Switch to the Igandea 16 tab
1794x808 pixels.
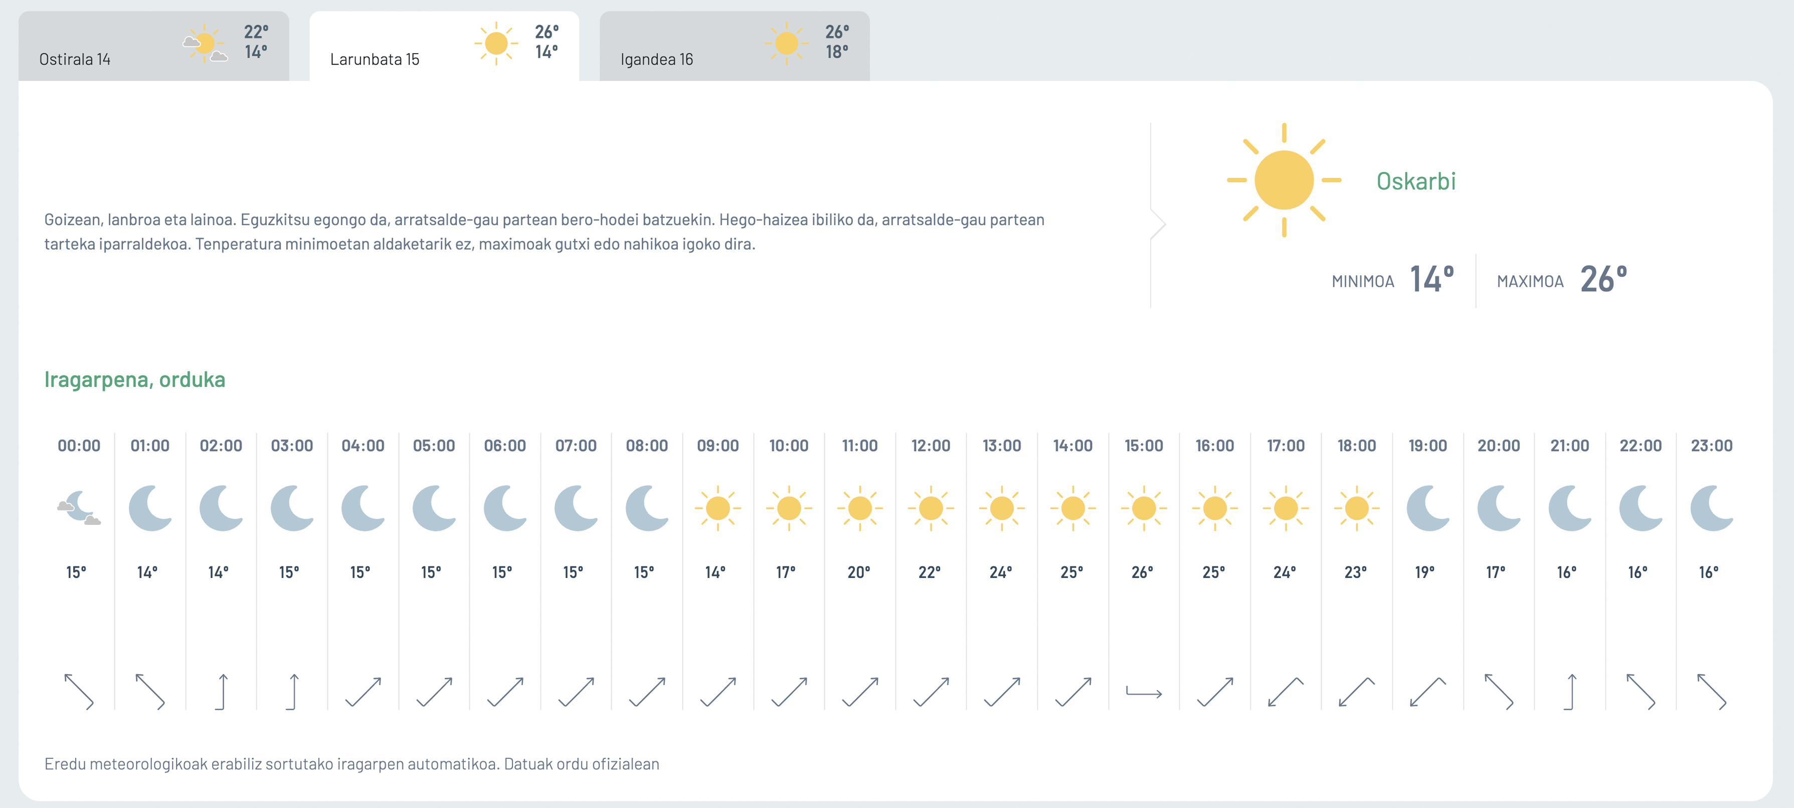[735, 46]
